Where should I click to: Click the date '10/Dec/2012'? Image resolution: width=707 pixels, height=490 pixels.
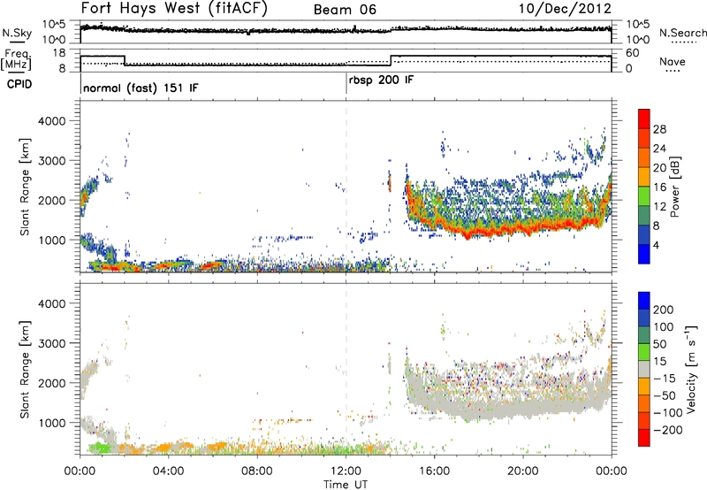(565, 9)
